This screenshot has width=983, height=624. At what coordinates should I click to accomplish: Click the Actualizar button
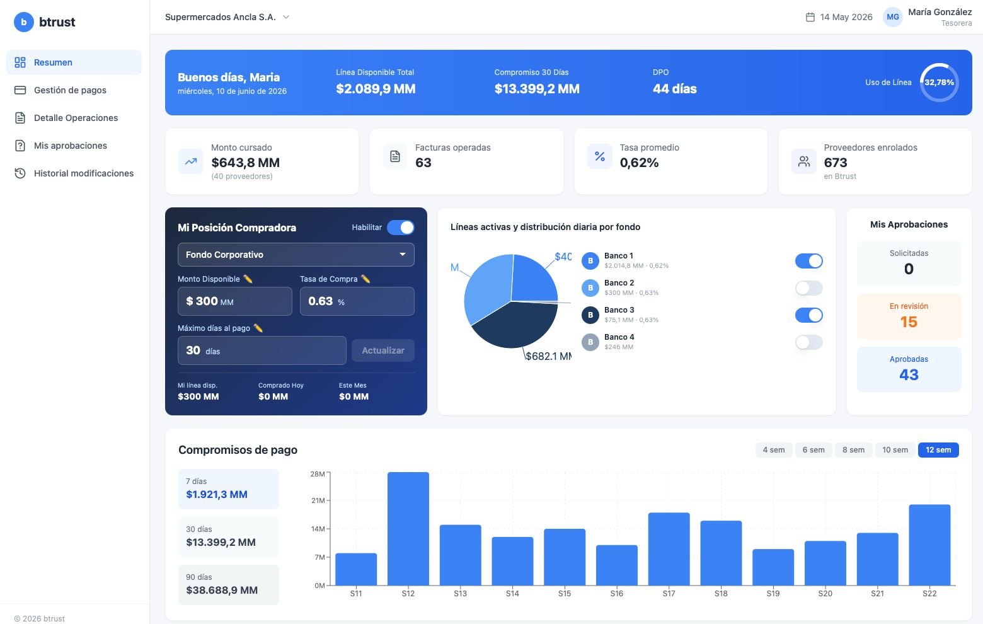tap(383, 350)
